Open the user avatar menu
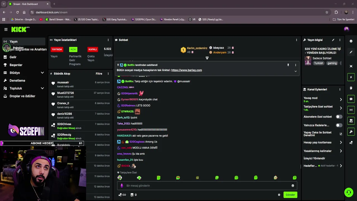The width and height of the screenshot is (357, 201). pos(346,29)
